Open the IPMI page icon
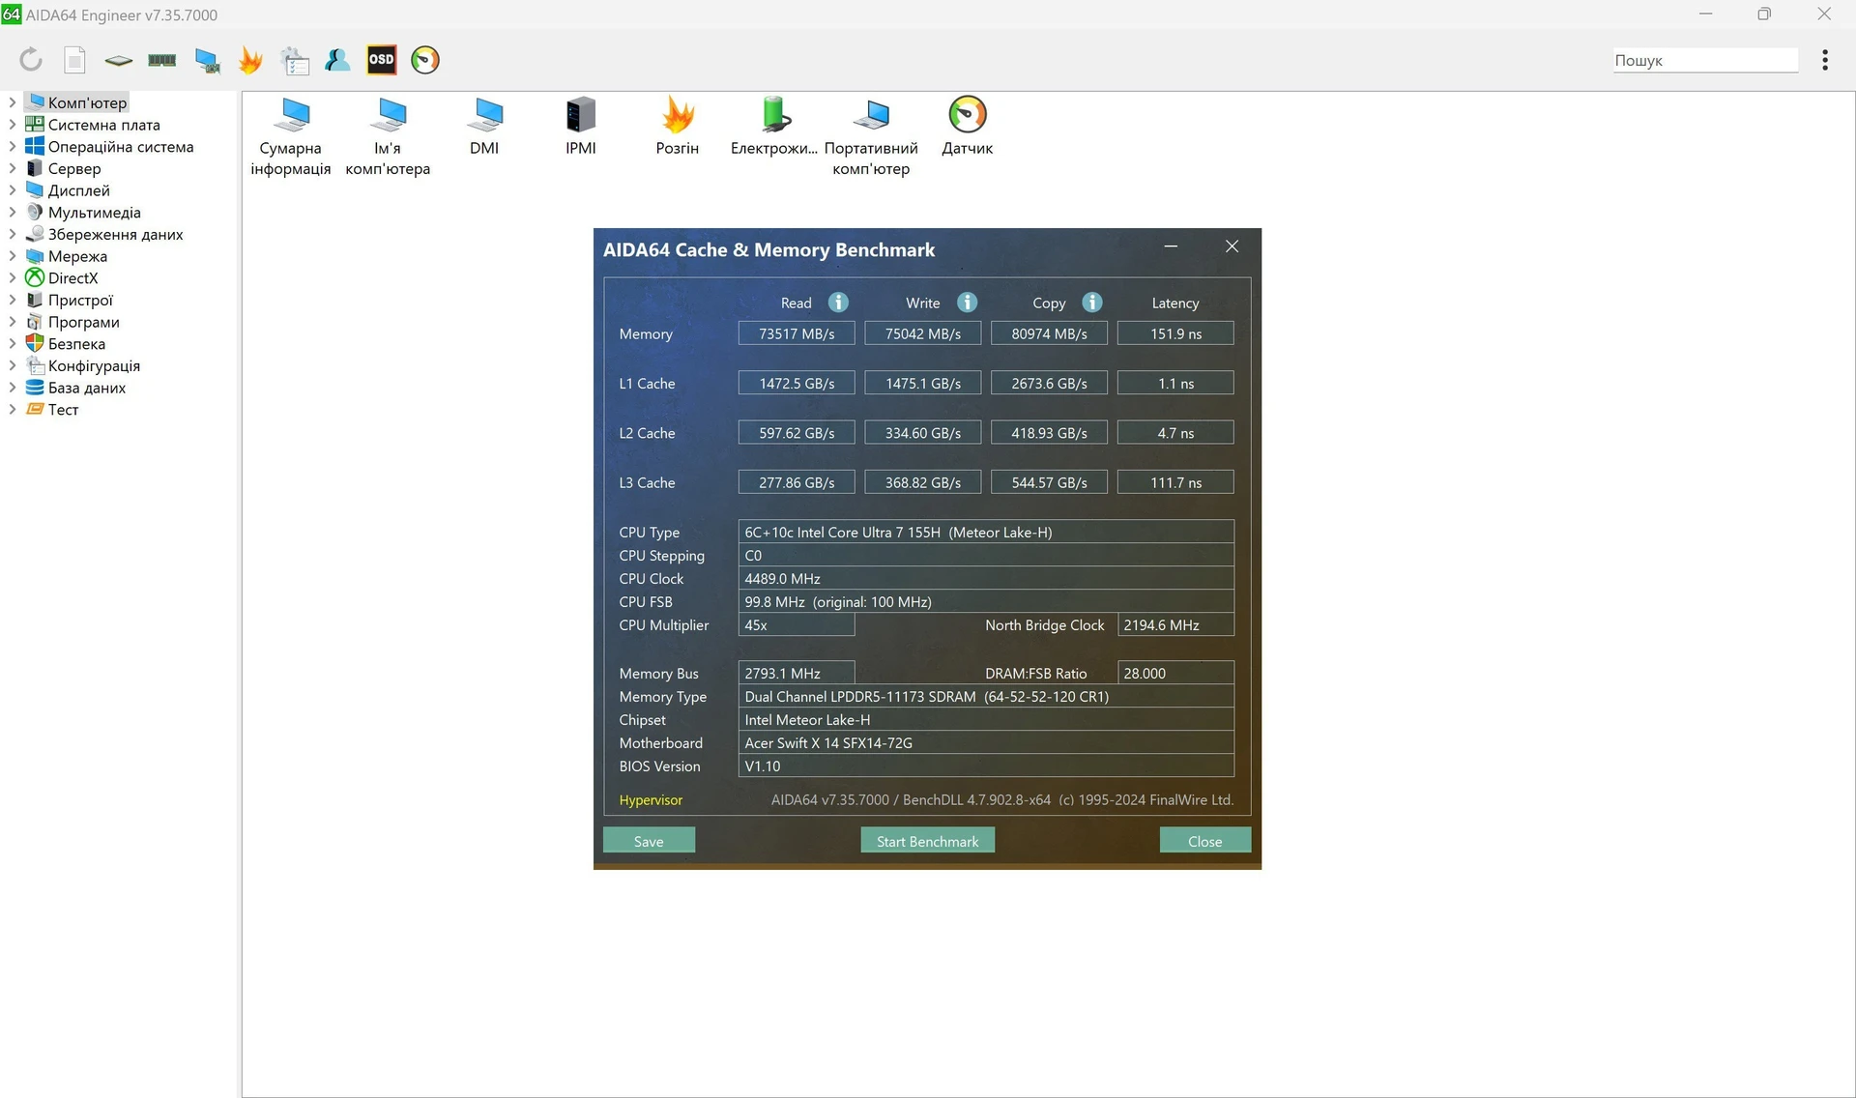The height and width of the screenshot is (1098, 1856). click(x=581, y=127)
